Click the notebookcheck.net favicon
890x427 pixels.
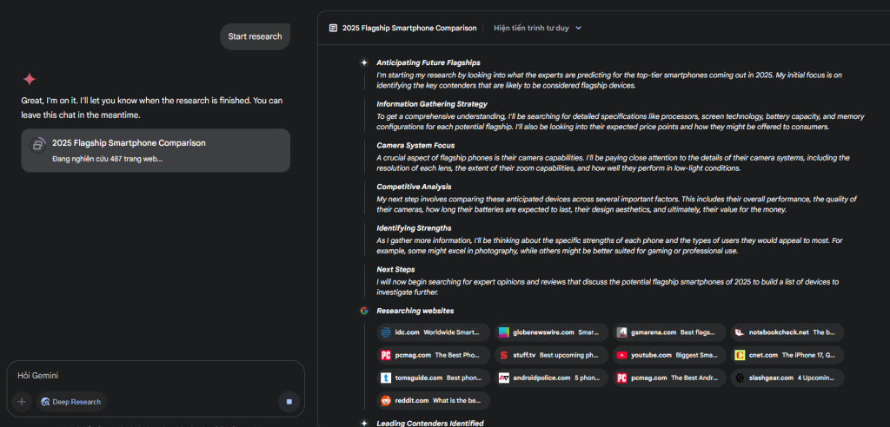(740, 332)
